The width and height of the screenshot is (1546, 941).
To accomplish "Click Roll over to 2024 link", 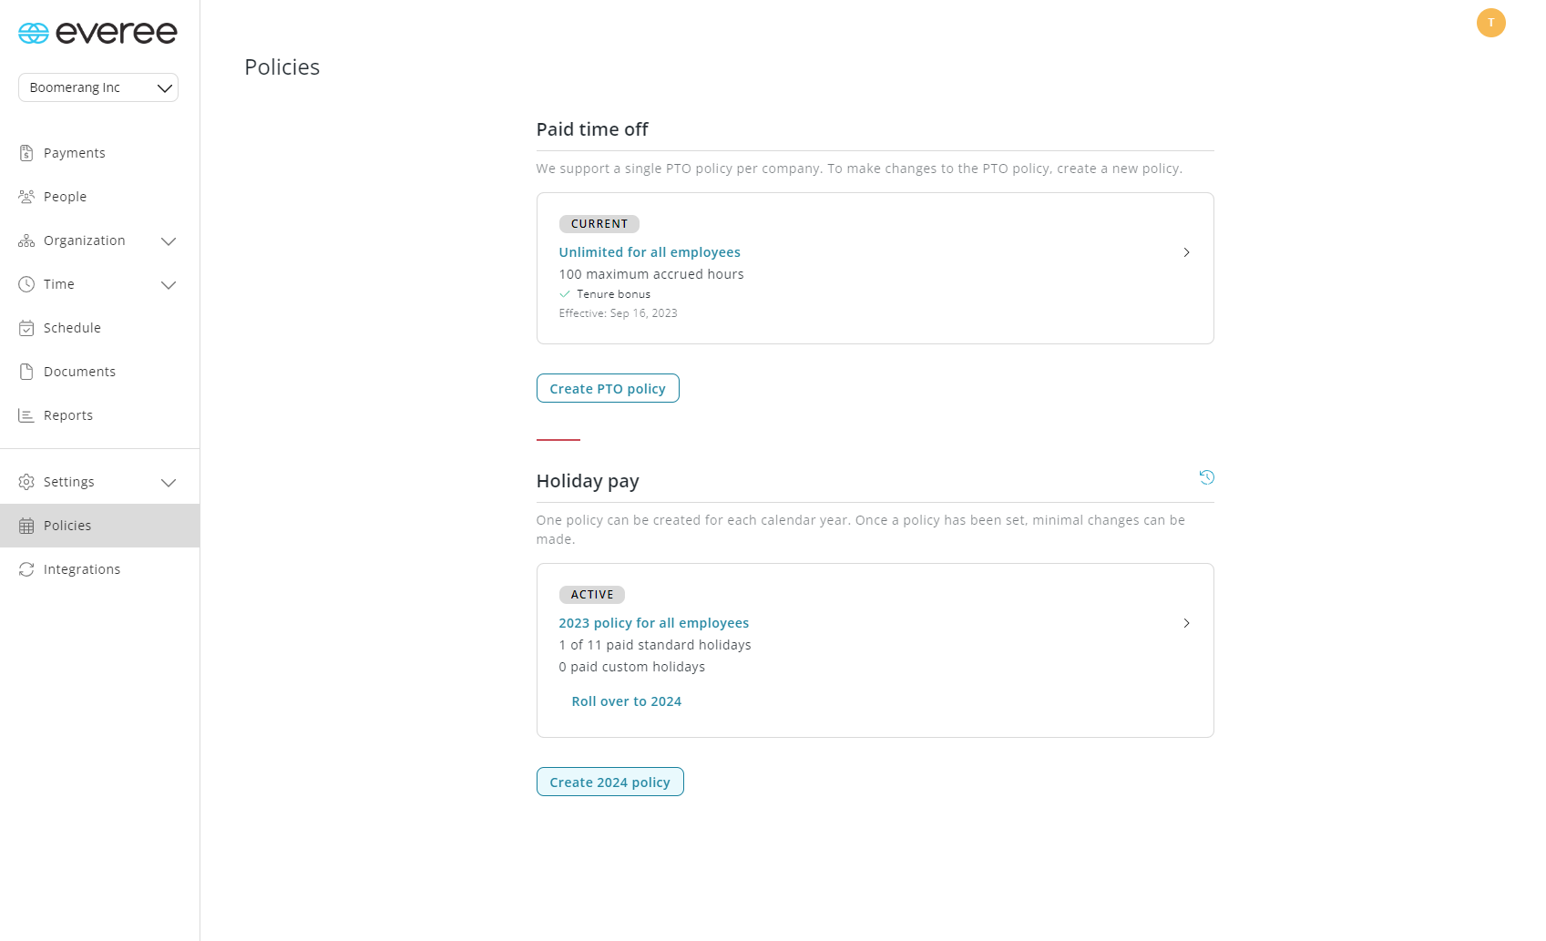I will (627, 701).
